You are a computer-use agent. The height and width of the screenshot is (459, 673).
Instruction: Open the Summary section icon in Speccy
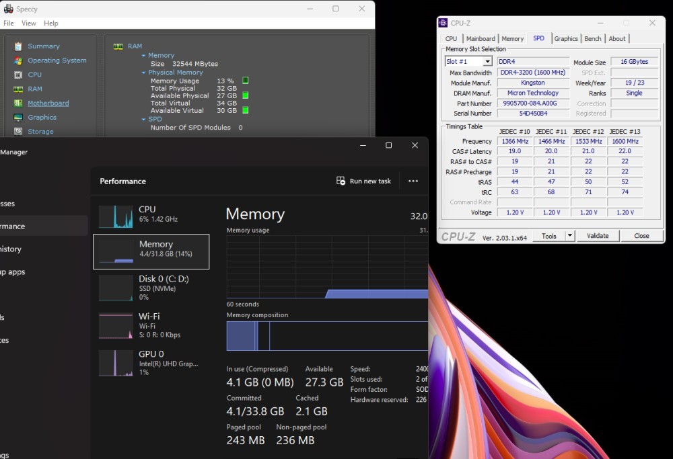point(18,46)
